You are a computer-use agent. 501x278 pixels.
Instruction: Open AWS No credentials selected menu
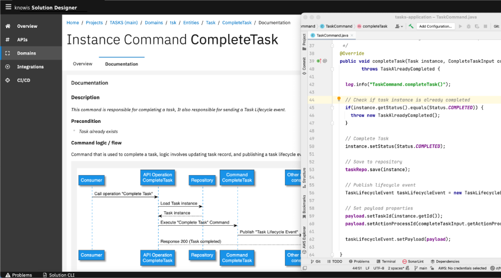pyautogui.click(x=462, y=268)
